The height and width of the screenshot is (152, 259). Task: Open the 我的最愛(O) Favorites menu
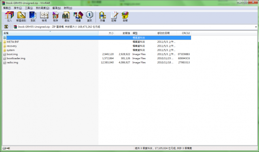point(42,8)
